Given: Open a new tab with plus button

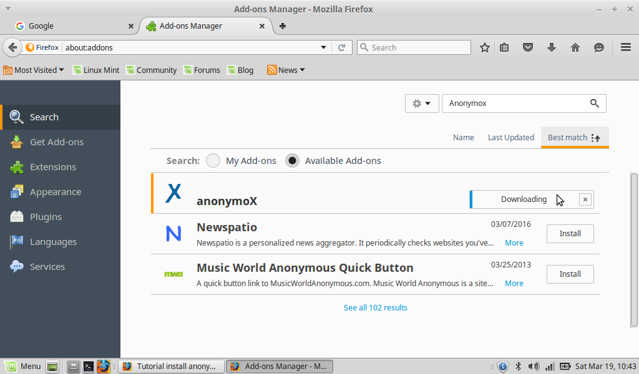Looking at the screenshot, I should (283, 26).
